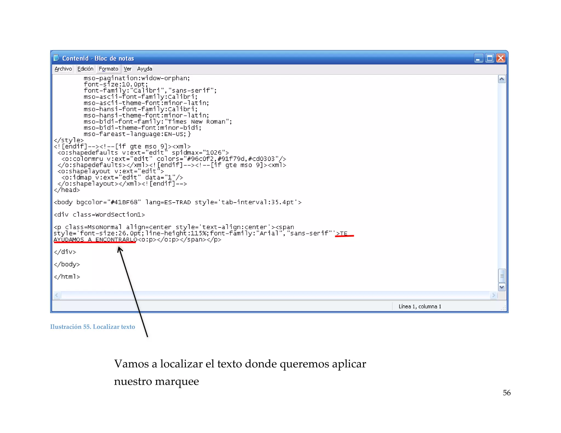Click horizontal scrollbar left arrow
Image resolution: width=561 pixels, height=433 pixels.
point(57,295)
